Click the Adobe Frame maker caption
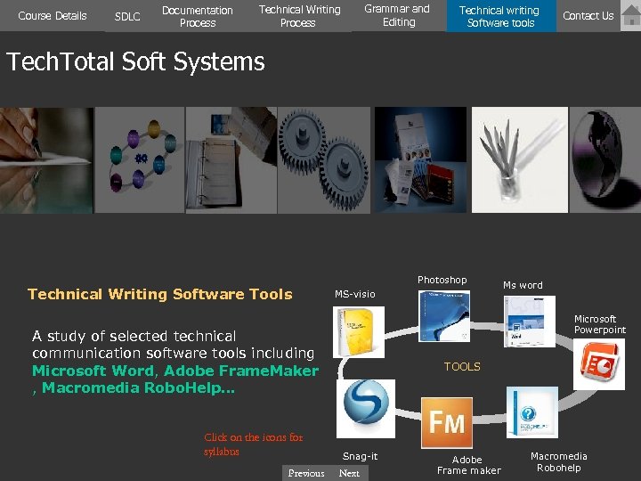The width and height of the screenshot is (641, 481). click(x=469, y=465)
